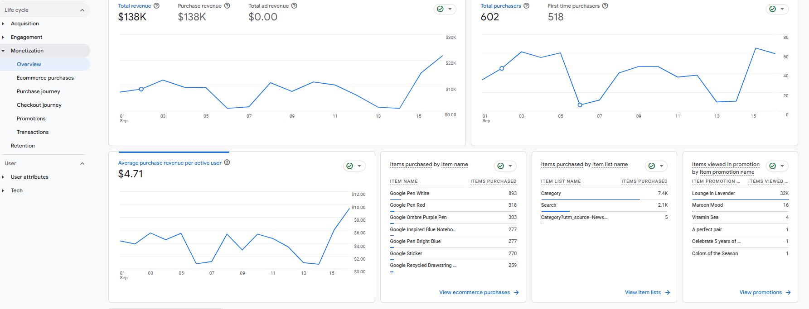Viewport: 809px width, 309px height.
Task: Follow the View ecommerce purchases link
Action: pos(475,292)
